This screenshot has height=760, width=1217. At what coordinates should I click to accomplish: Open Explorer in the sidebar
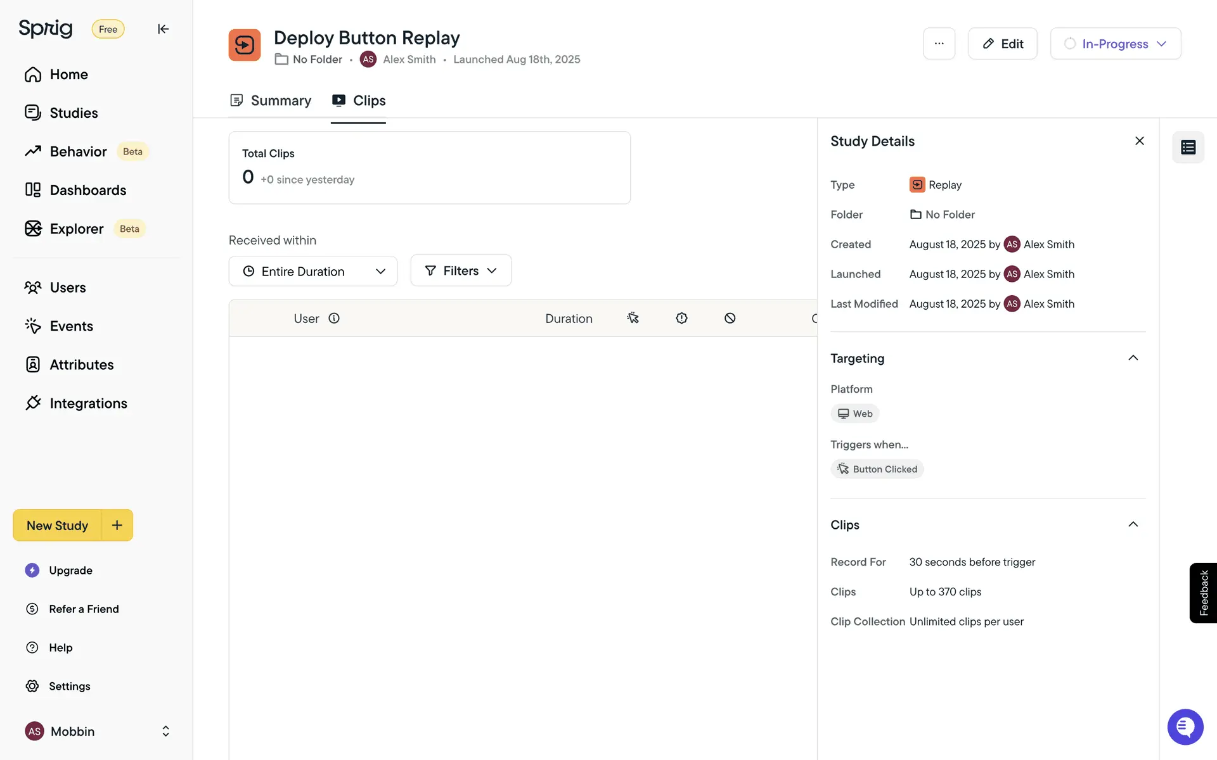[x=77, y=229]
